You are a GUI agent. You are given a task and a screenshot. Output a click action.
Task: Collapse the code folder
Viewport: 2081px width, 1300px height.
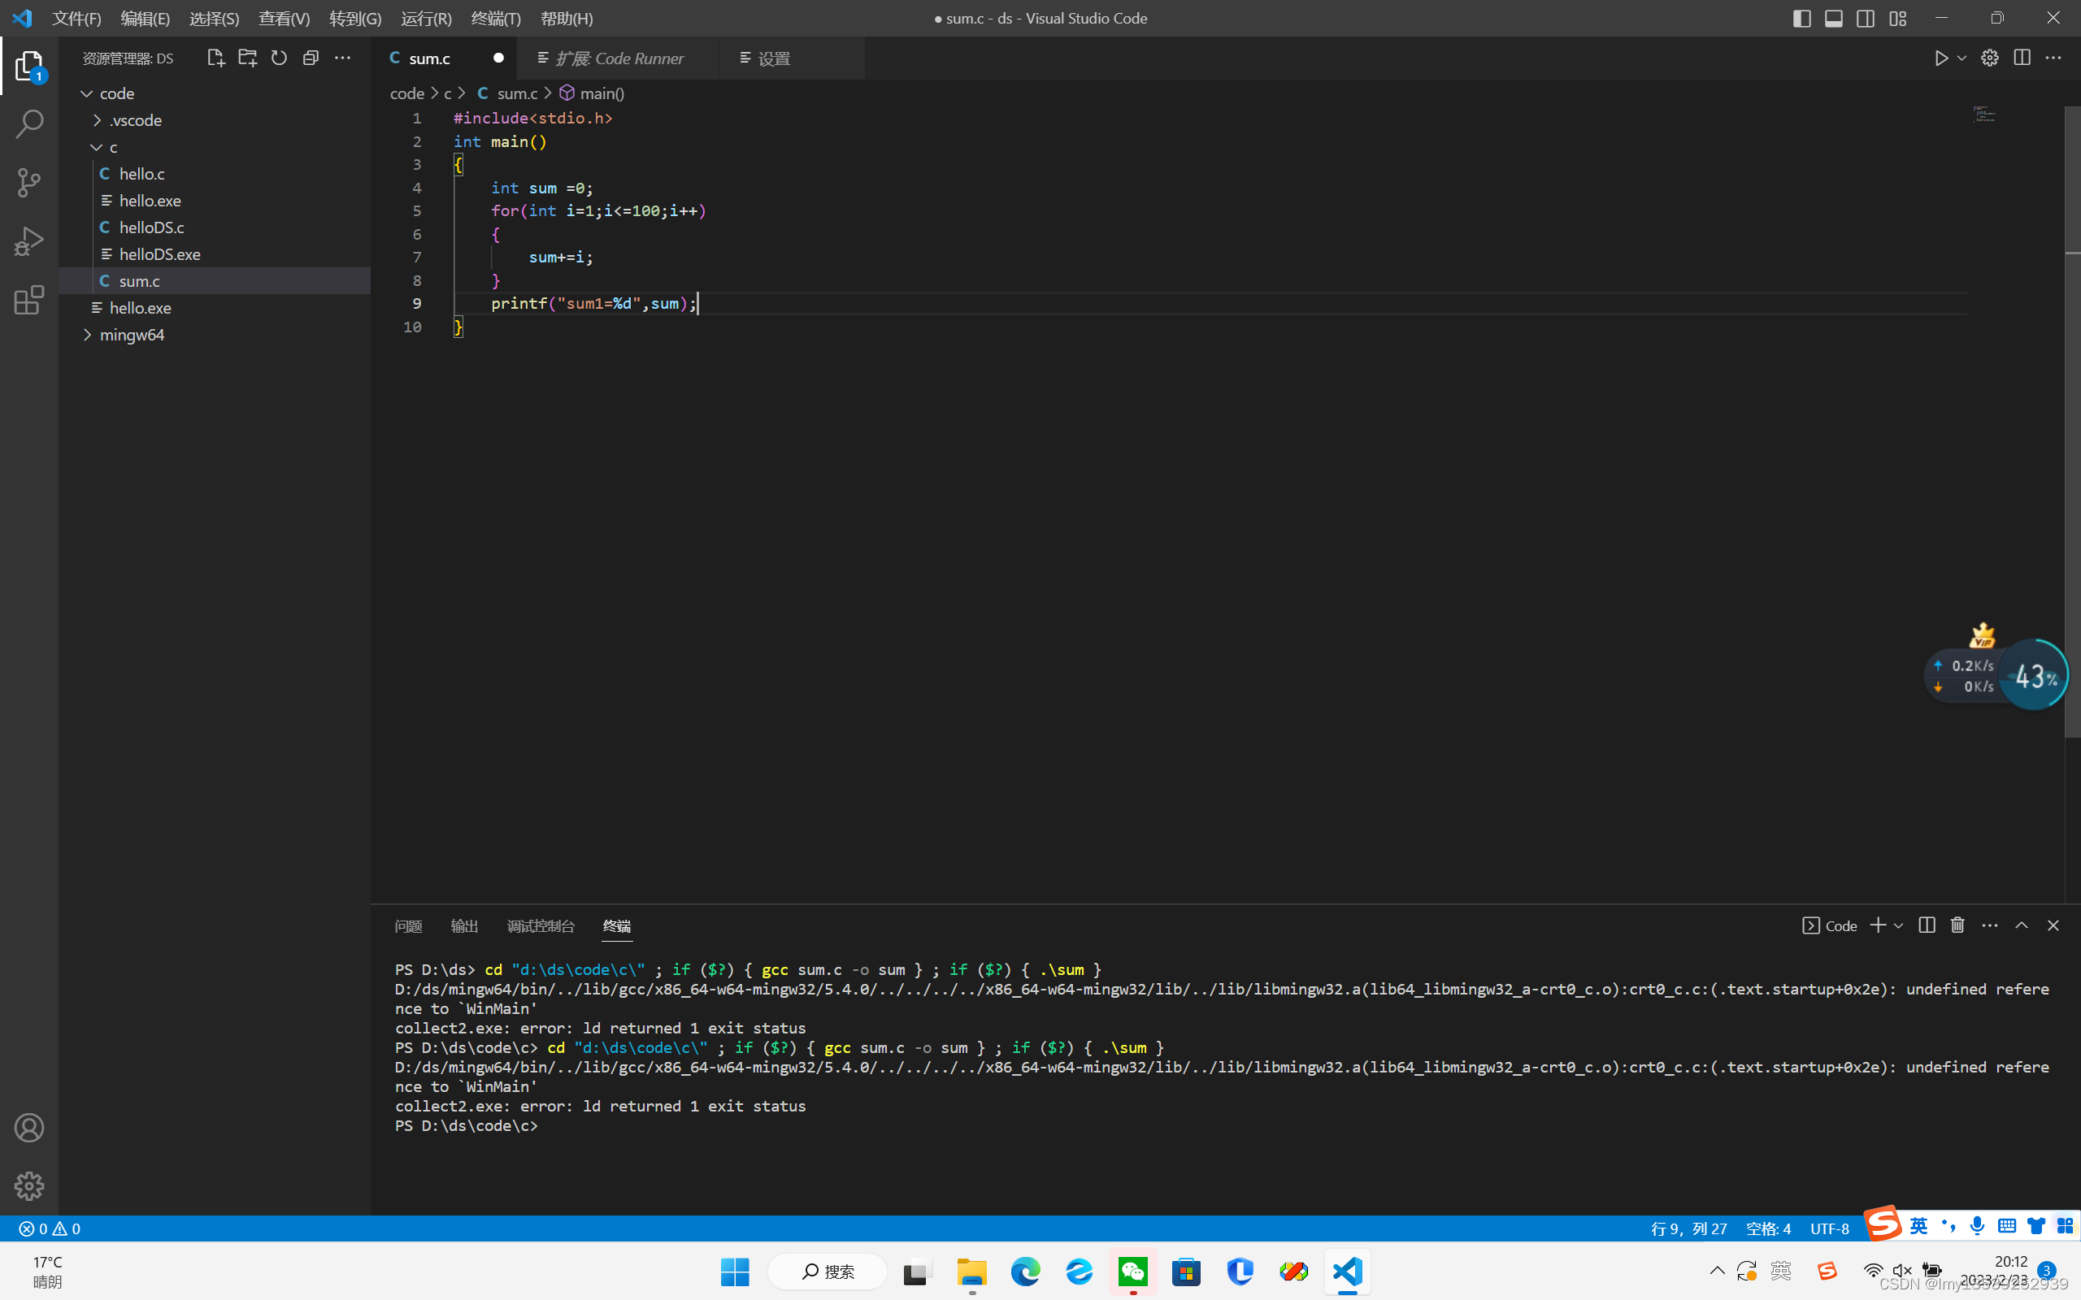click(214, 93)
